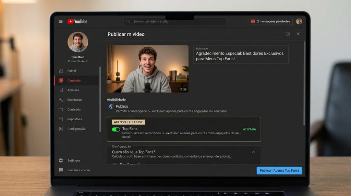Click the pending messages envelope icon
351x196 pixels.
253,21
